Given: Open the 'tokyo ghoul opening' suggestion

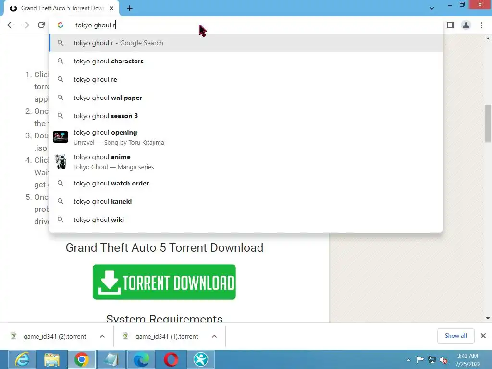Looking at the screenshot, I should coord(246,137).
